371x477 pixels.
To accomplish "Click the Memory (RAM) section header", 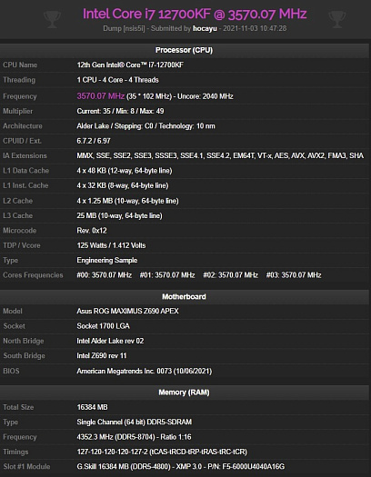I will [184, 393].
